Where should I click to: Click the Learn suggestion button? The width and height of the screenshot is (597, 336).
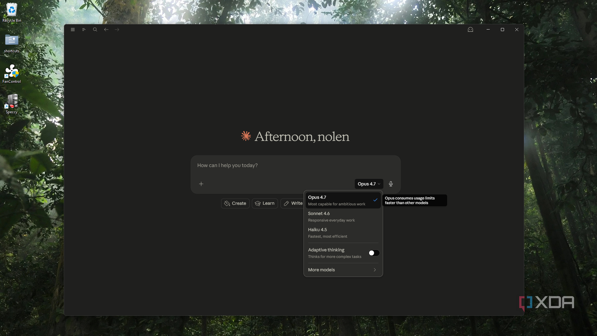265,203
